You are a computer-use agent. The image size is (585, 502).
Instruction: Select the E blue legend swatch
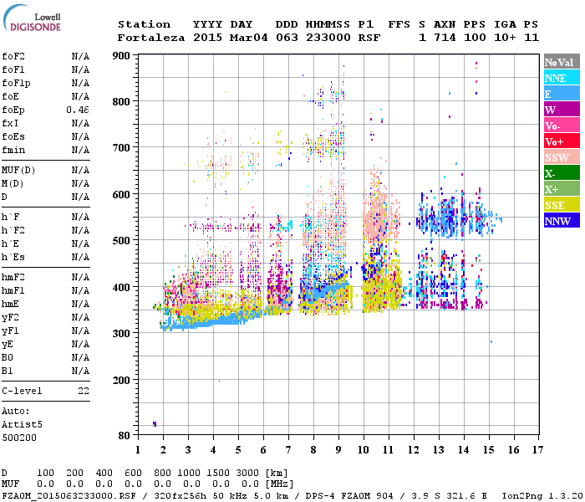click(562, 94)
